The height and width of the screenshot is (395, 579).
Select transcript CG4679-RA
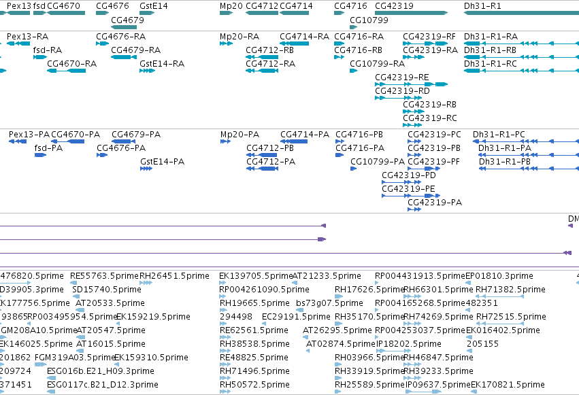136,50
